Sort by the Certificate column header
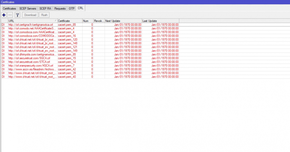The height and width of the screenshot is (152, 290). click(70, 21)
